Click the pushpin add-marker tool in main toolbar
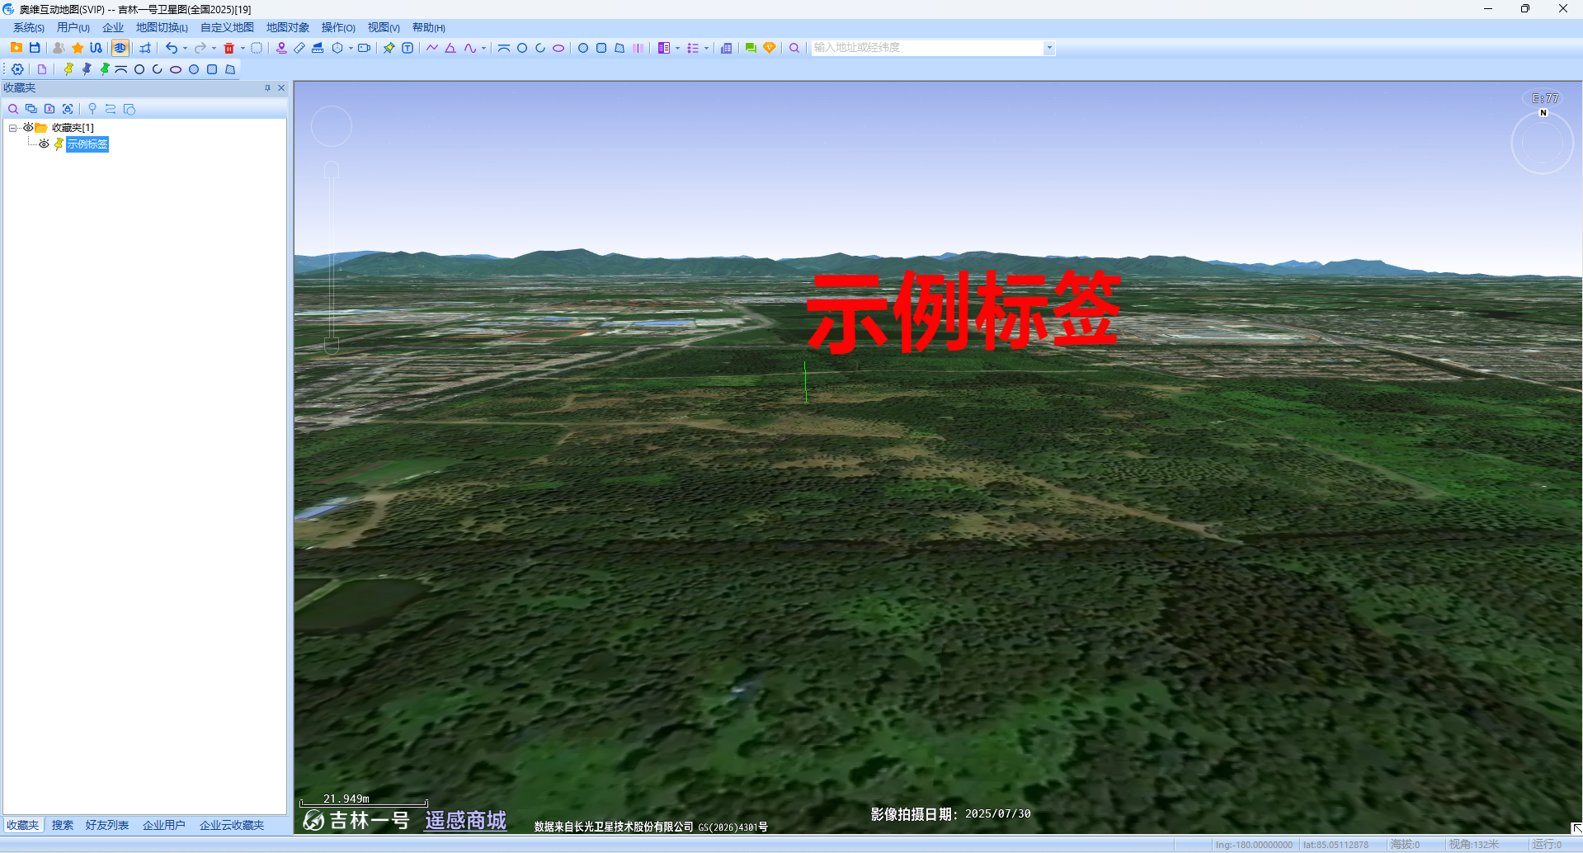 389,48
